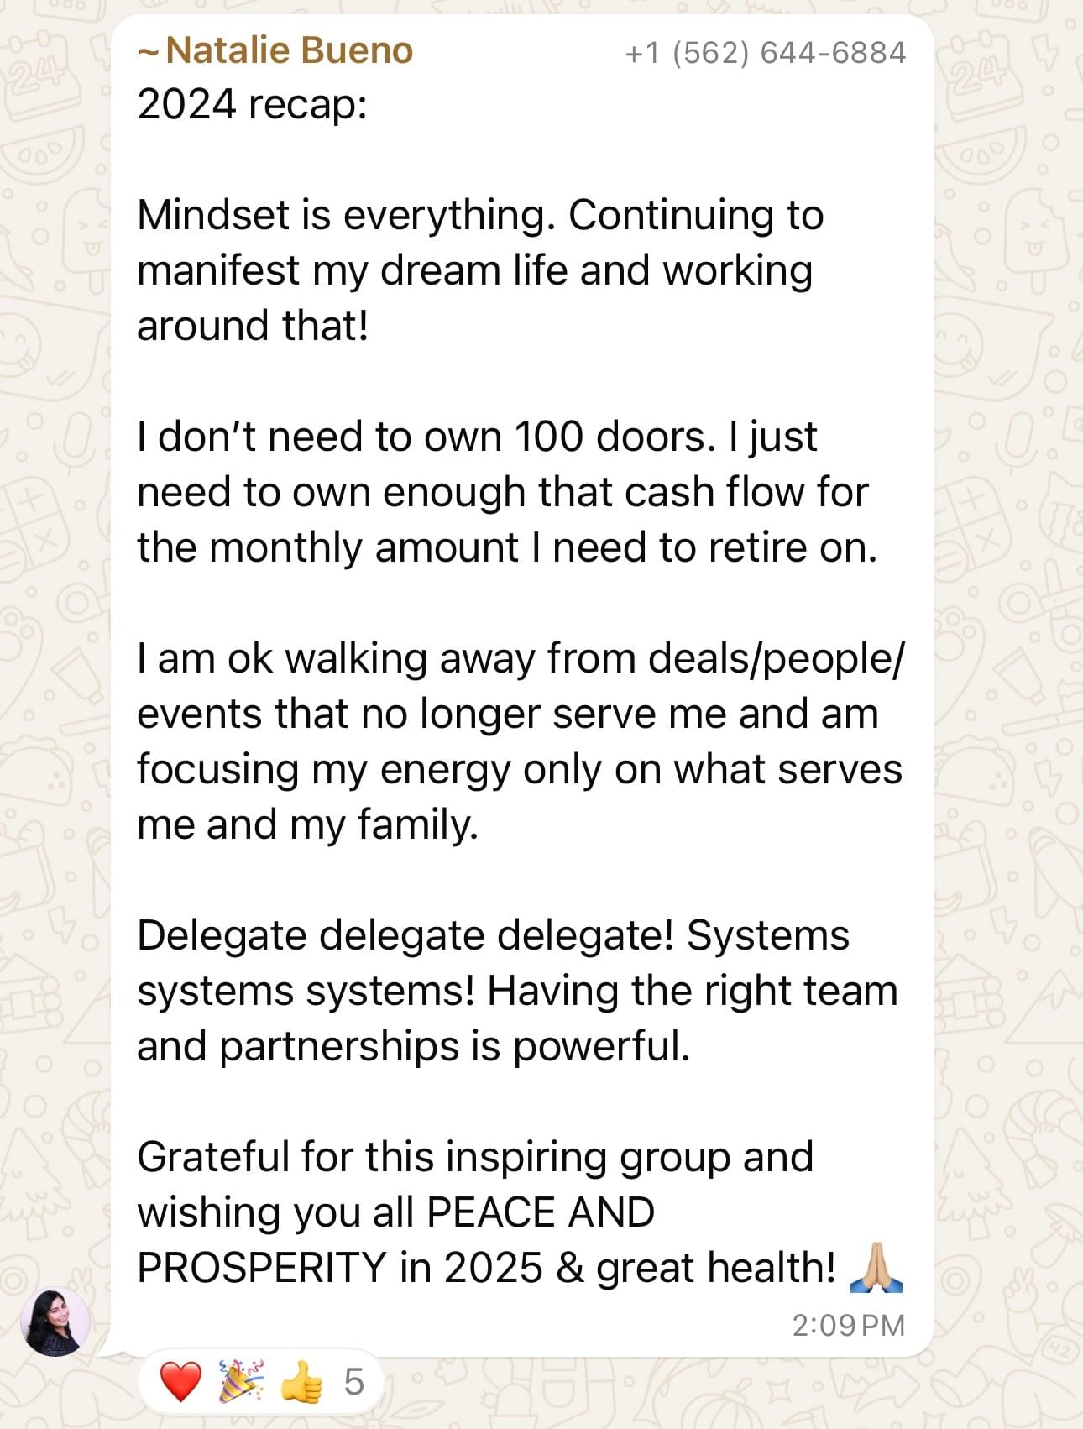Tap the "Delegate delegate delegate!" text
Viewport: 1083px width, 1429px height.
coord(405,935)
